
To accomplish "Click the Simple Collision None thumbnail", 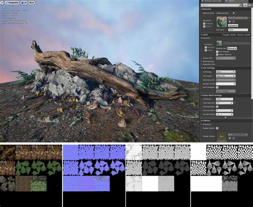I will [222, 137].
